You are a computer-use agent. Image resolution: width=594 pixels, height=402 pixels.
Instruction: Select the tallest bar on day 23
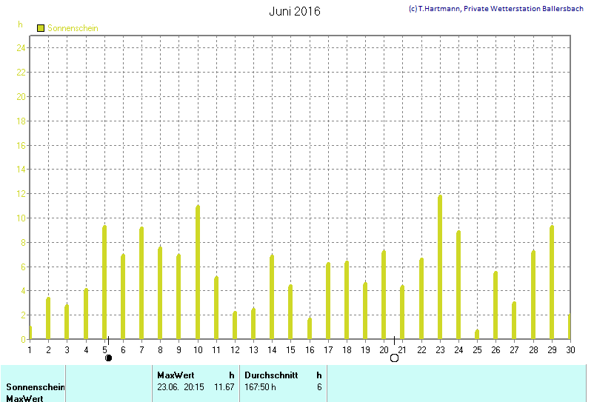pos(440,267)
